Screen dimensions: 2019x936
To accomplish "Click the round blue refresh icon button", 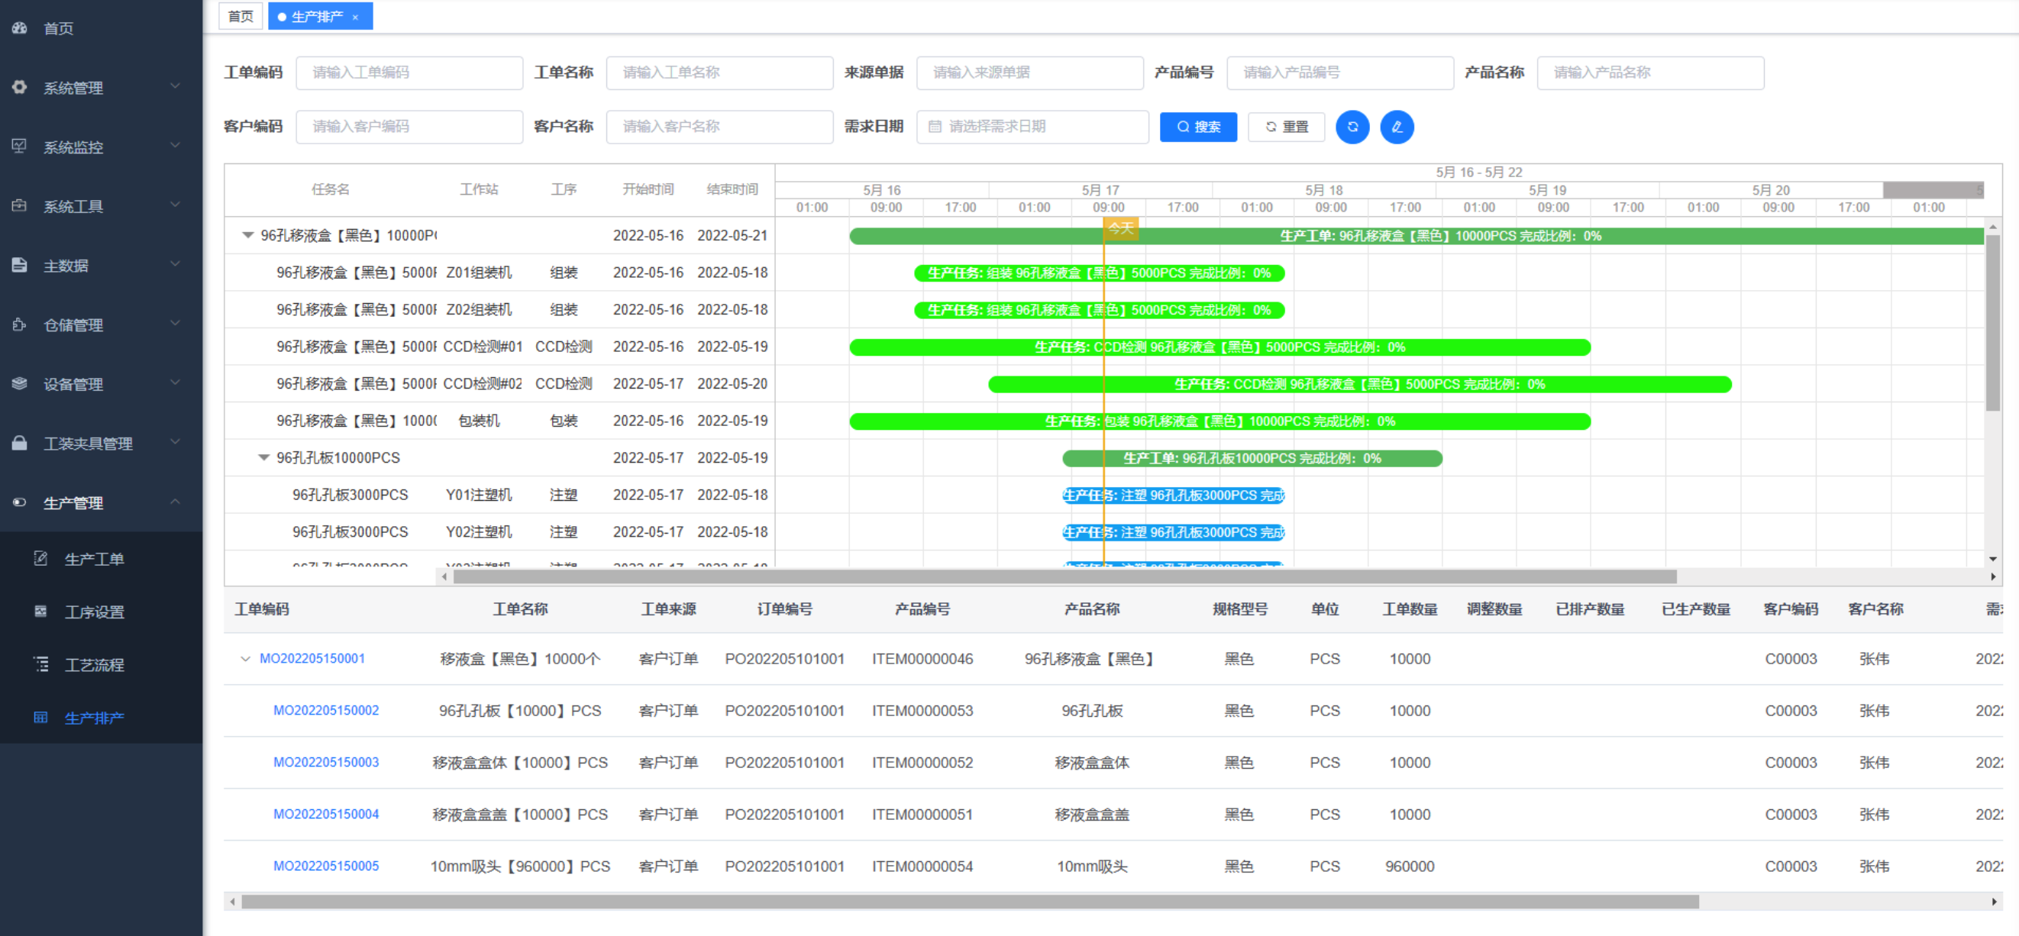I will [1352, 126].
